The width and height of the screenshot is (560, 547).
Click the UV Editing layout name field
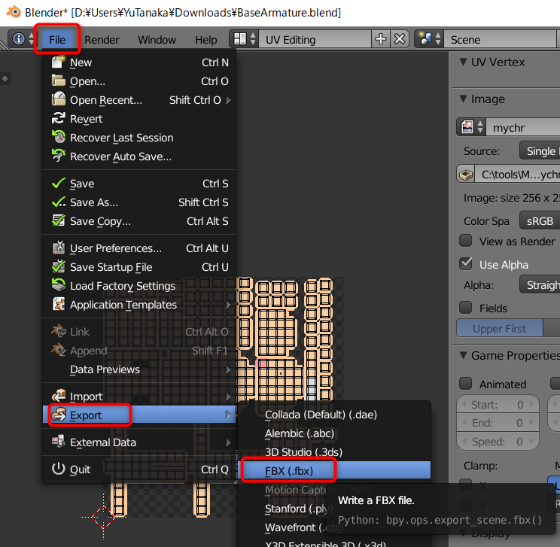pyautogui.click(x=315, y=39)
